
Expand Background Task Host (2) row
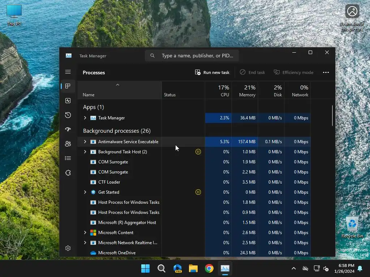click(x=85, y=152)
